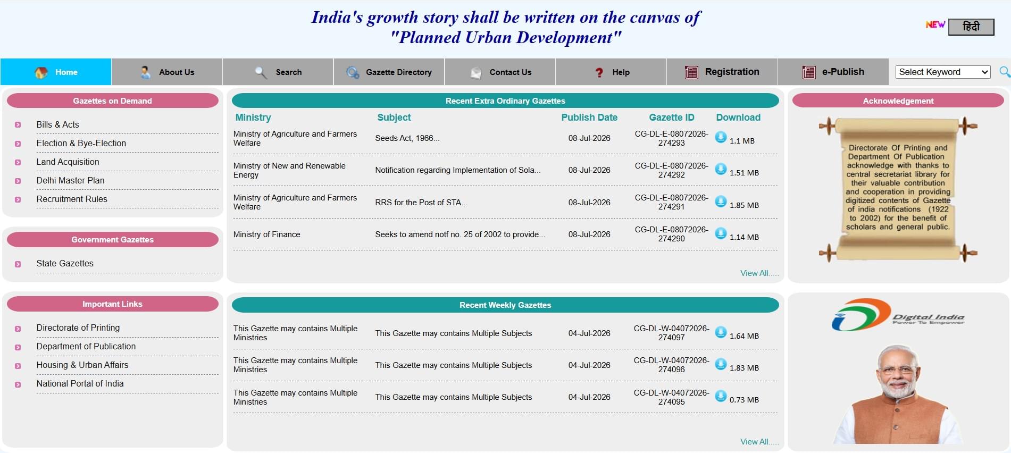Click bullet icon next to National Portal of India
The width and height of the screenshot is (1011, 453).
coord(18,384)
